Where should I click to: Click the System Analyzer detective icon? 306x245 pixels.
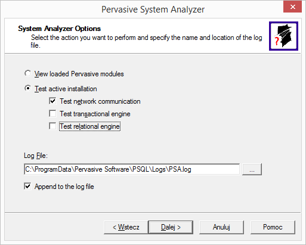point(283,36)
